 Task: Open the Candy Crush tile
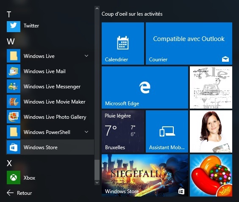pos(211,175)
